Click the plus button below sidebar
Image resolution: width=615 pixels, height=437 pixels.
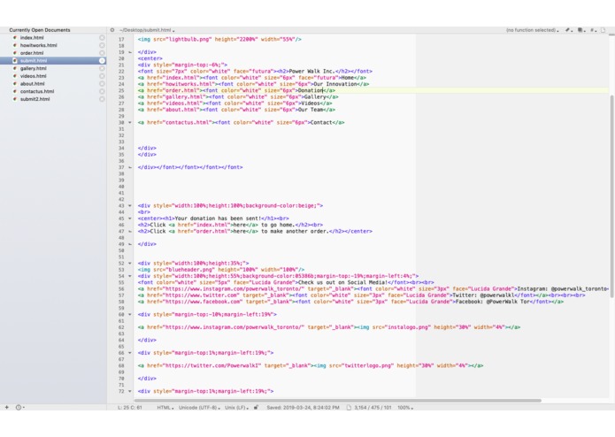click(x=7, y=408)
